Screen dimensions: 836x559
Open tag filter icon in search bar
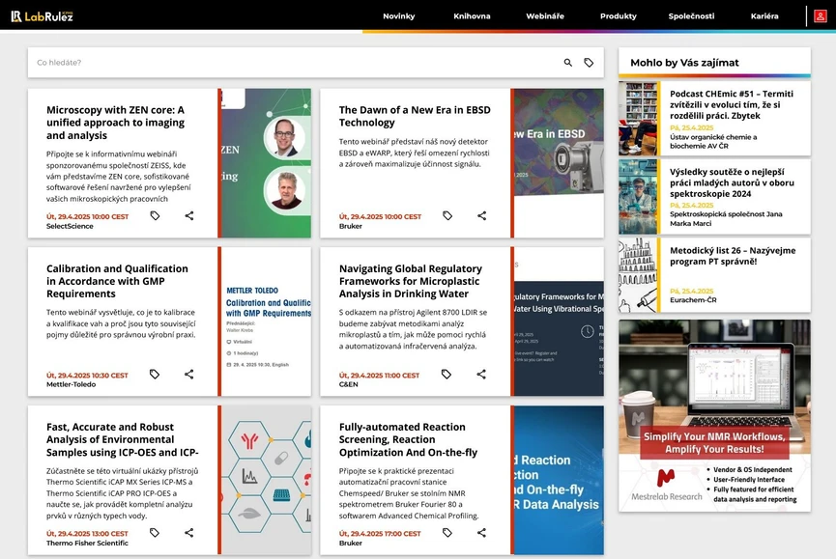tap(589, 63)
